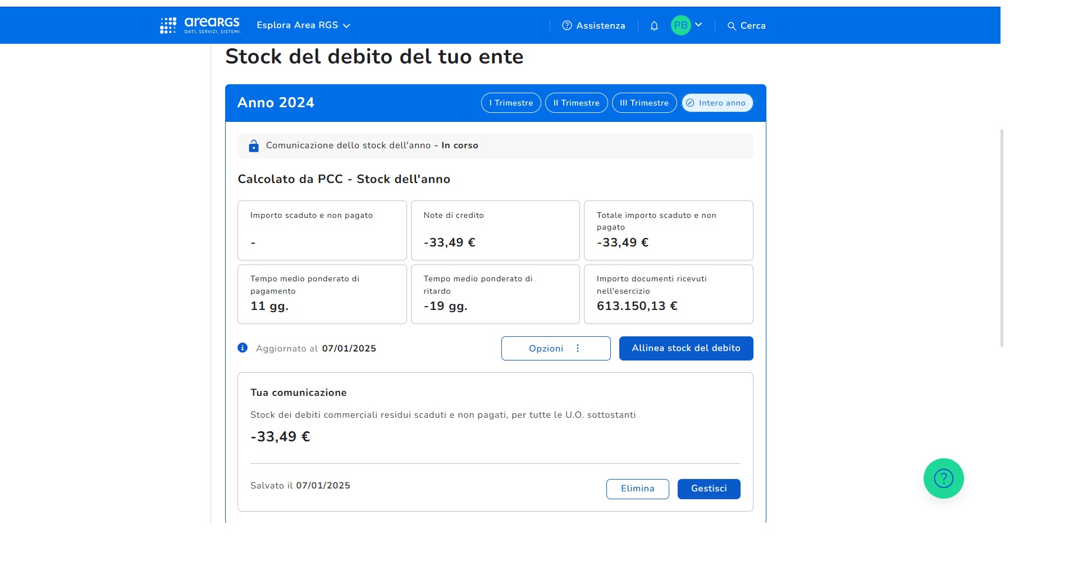Open Assistenza from top bar
The image size is (1078, 584).
coord(600,25)
